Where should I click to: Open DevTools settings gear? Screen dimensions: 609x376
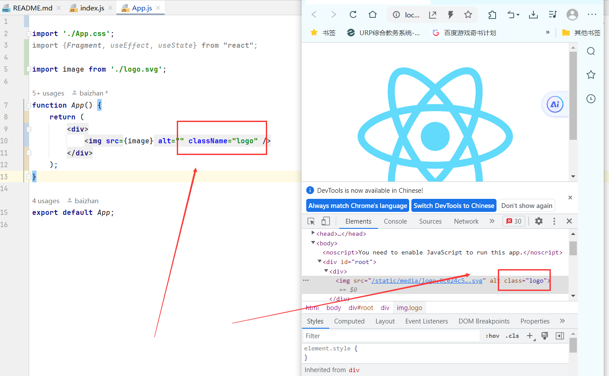point(539,221)
